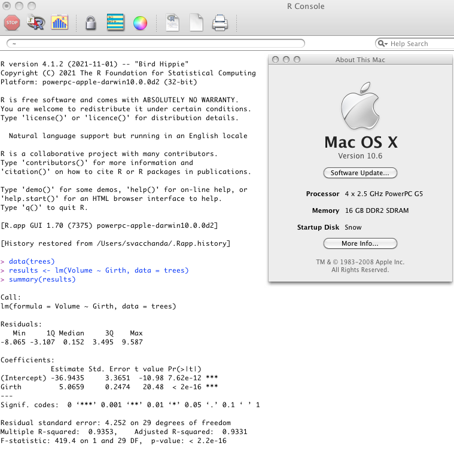Minimize the About This Mac window
Viewport: 454px width, 455px height.
click(286, 59)
